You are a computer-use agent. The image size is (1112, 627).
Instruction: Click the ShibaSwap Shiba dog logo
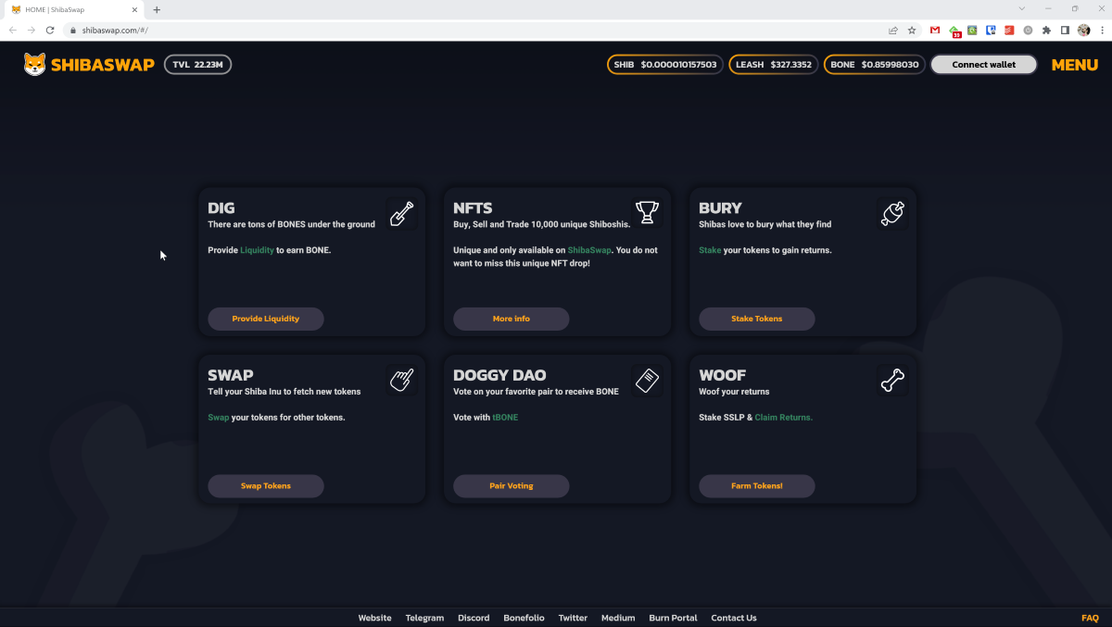(34, 64)
